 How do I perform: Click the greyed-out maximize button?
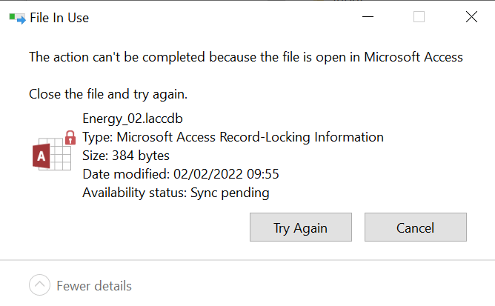click(x=419, y=18)
